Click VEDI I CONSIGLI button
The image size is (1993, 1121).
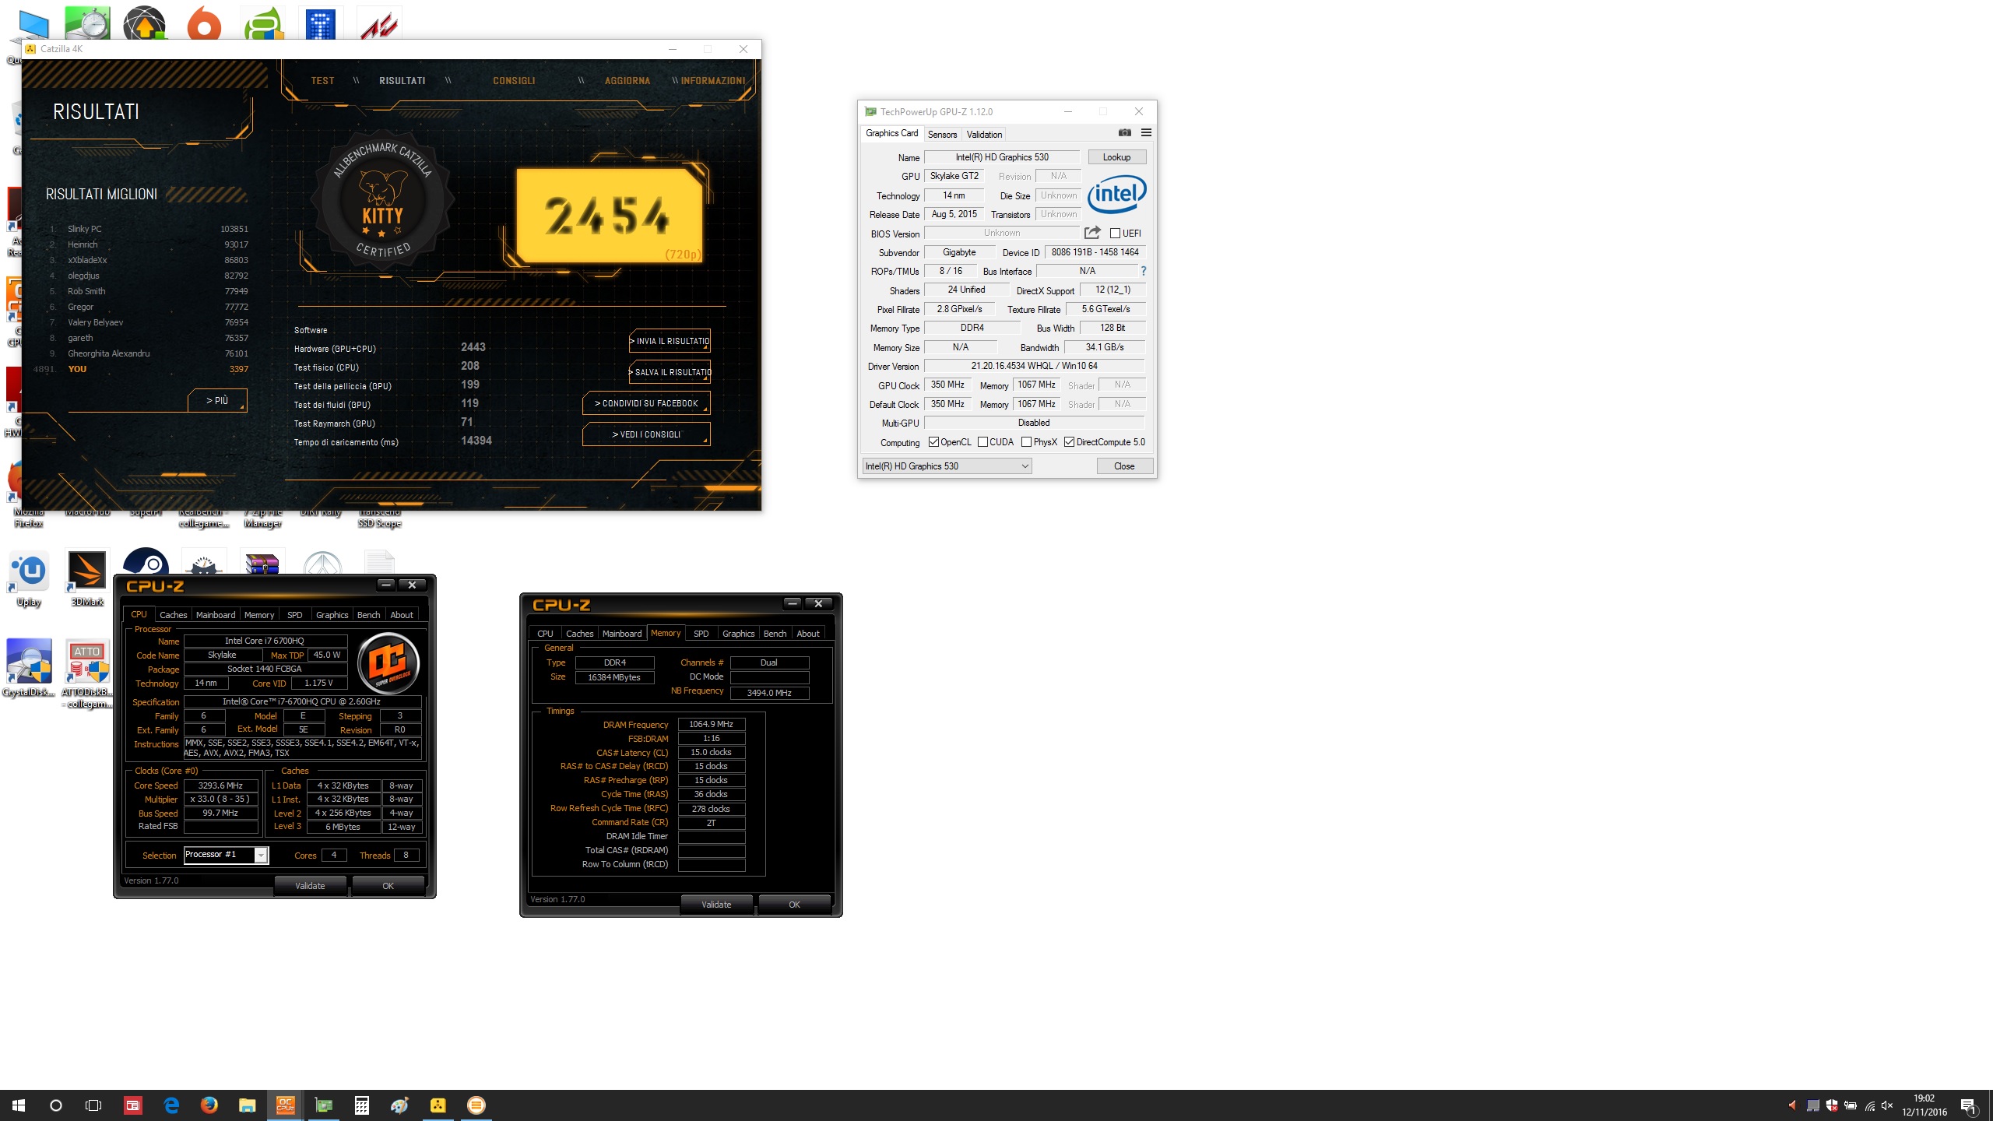[646, 434]
